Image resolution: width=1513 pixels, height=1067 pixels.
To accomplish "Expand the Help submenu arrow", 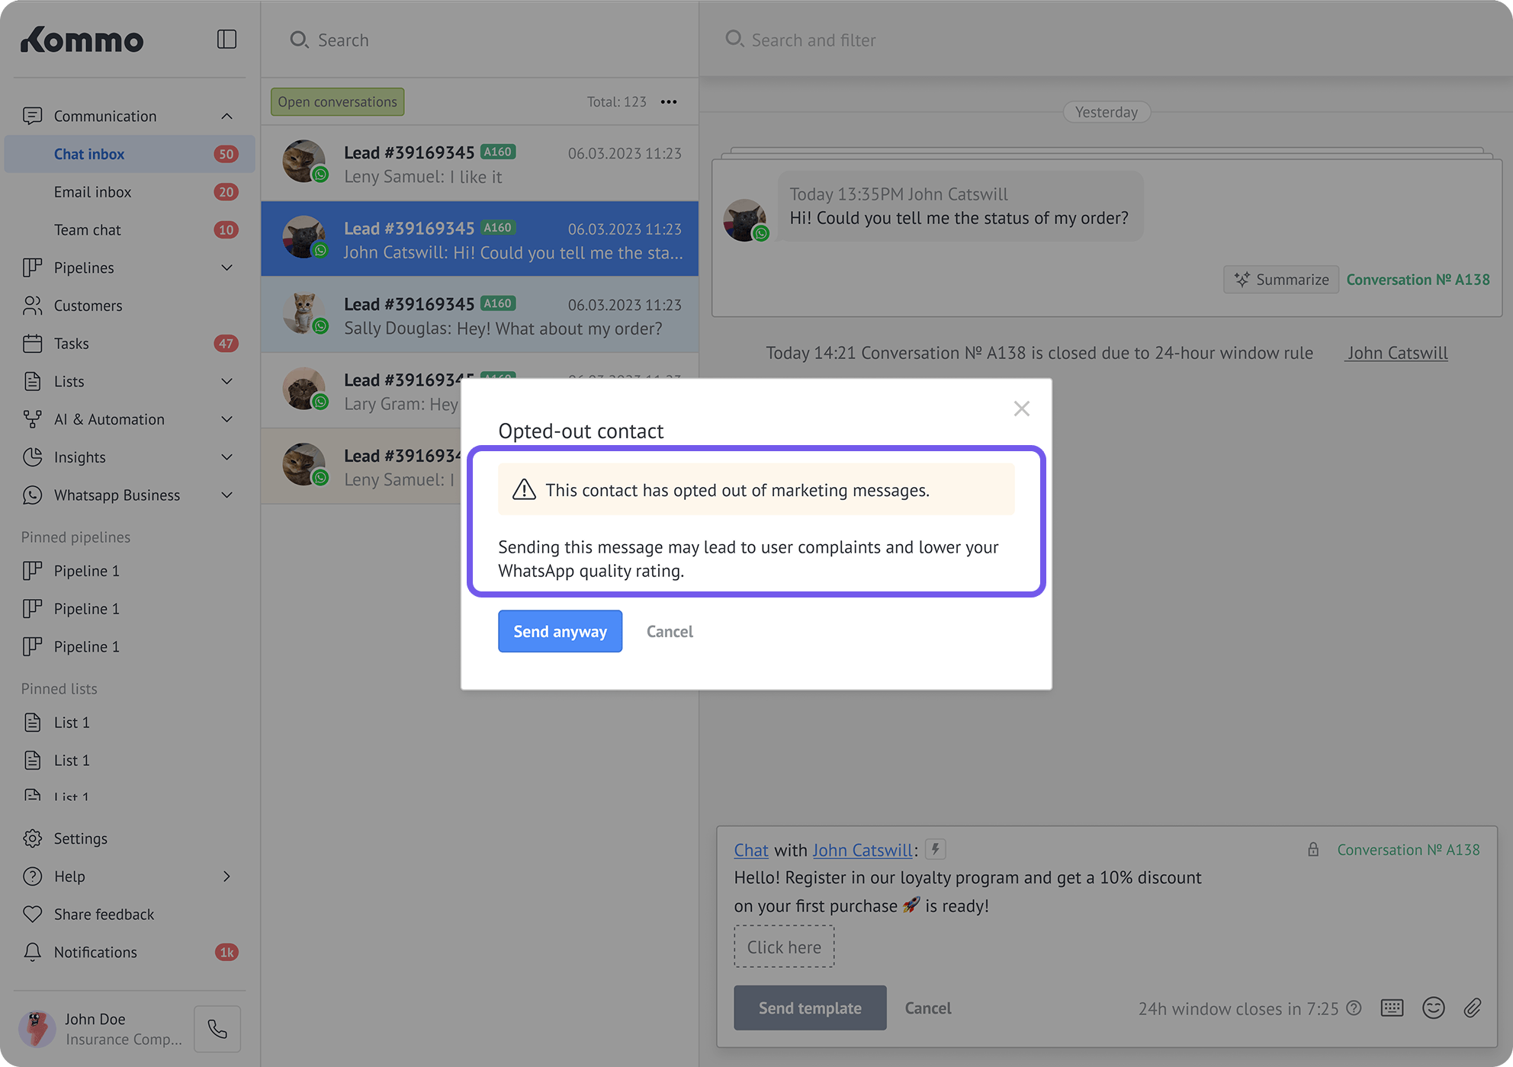I will coord(226,876).
